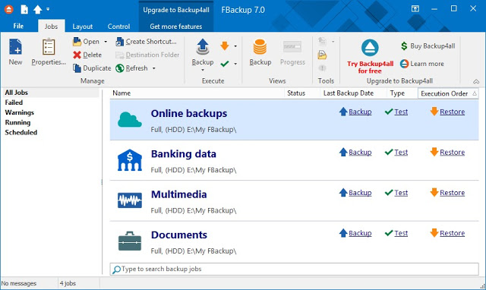Viewport: 486px width, 290px height.
Task: Sort by the Execution Order column
Action: 448,93
